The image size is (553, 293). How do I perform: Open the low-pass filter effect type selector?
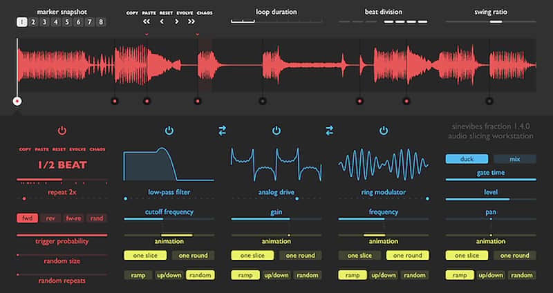coord(169,192)
